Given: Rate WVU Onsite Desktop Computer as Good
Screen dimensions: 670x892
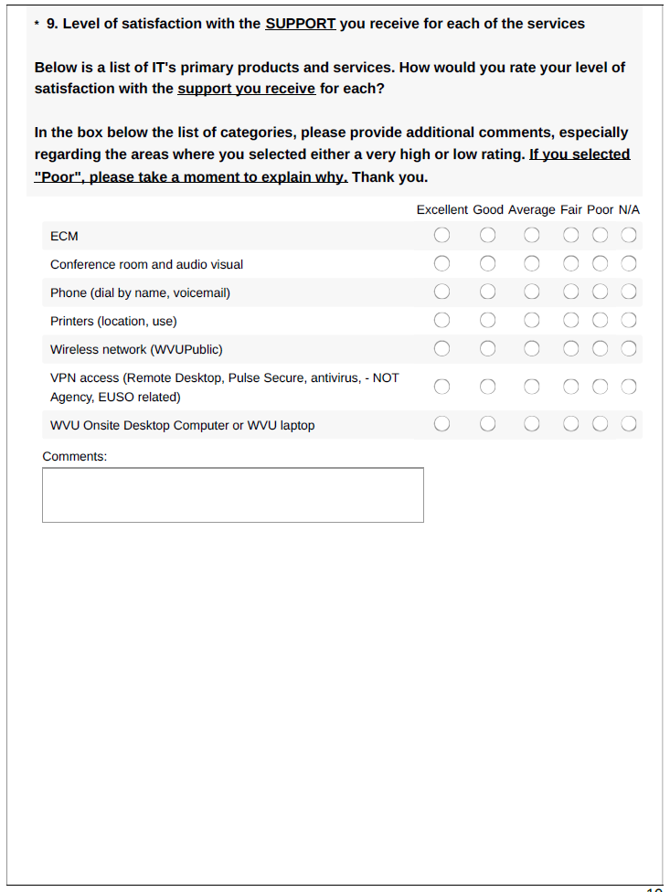Looking at the screenshot, I should (488, 424).
